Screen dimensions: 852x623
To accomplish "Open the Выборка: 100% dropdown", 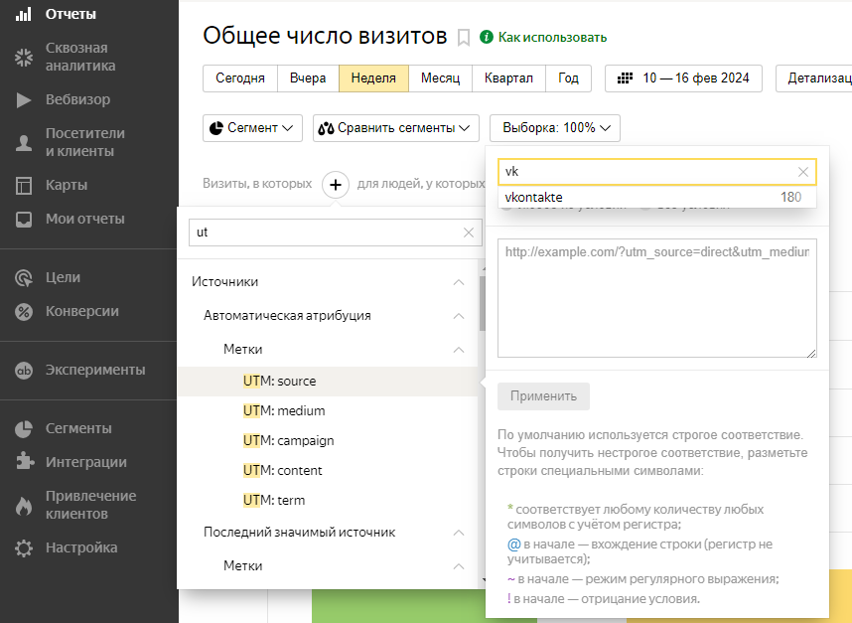I will (555, 128).
